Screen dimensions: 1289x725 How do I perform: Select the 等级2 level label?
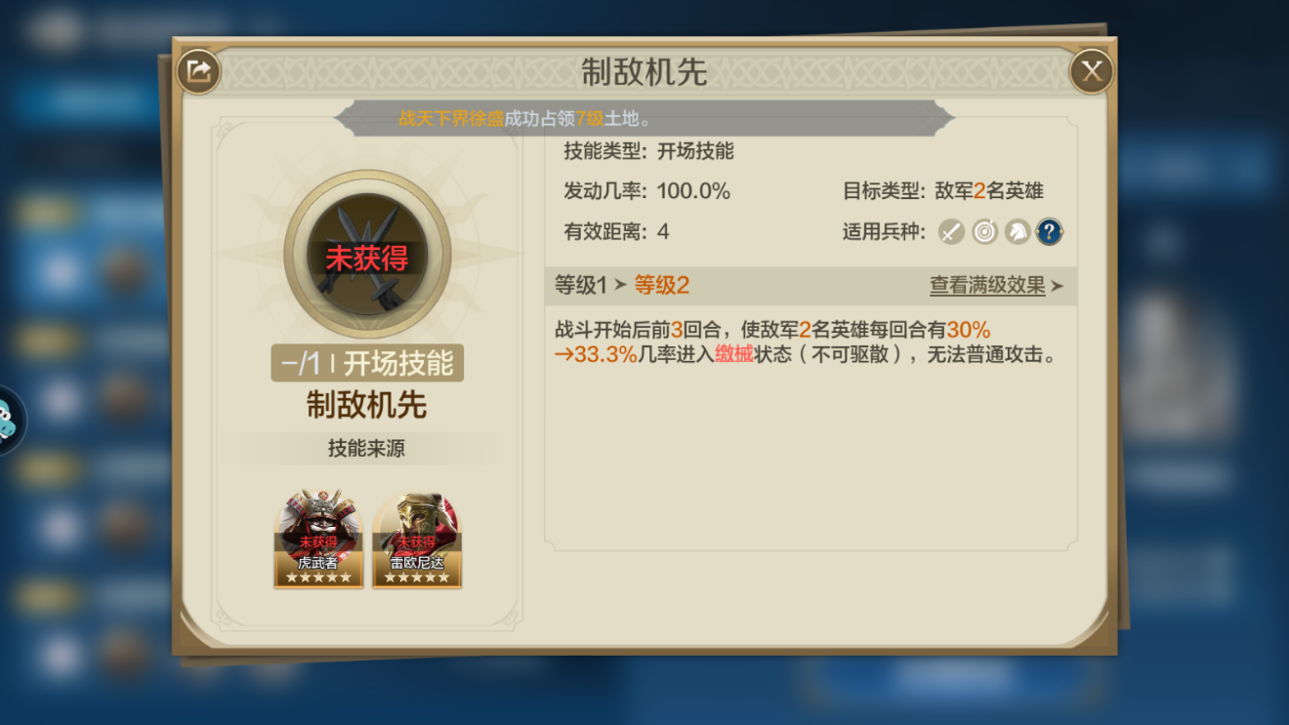point(662,285)
